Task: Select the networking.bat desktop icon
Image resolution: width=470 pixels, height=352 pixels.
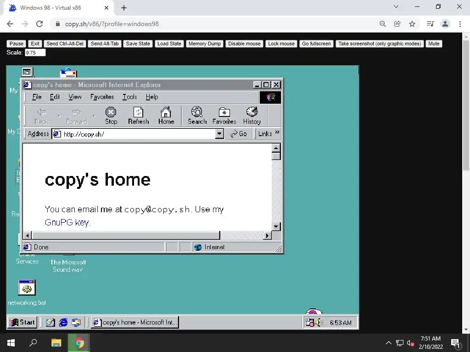Action: pos(27,293)
